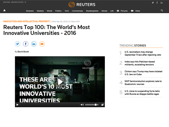Go to the Money section
The image size is (169, 127).
tap(104, 11)
